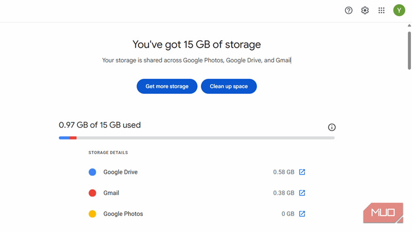412x232 pixels.
Task: Open the settings gear icon
Action: click(x=365, y=10)
